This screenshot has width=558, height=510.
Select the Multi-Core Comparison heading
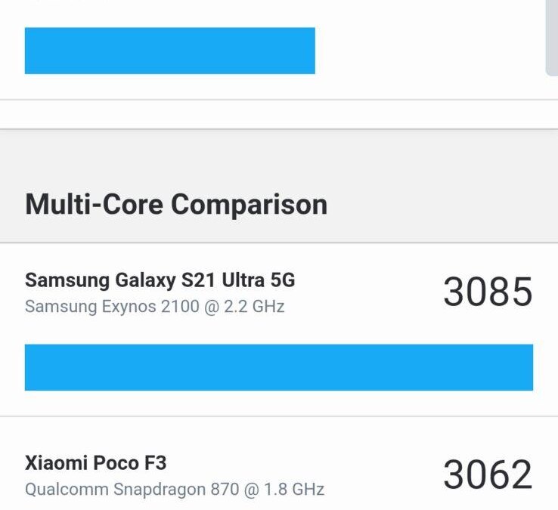(176, 204)
